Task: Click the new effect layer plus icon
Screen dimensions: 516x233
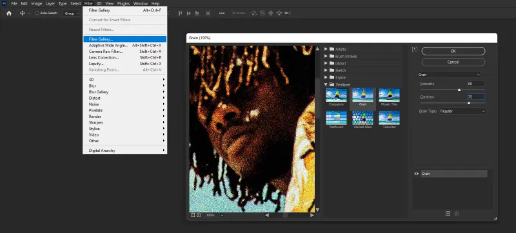Action: tap(448, 214)
